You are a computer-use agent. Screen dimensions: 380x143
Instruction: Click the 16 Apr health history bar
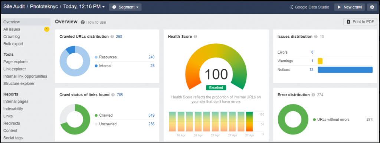click(181, 122)
